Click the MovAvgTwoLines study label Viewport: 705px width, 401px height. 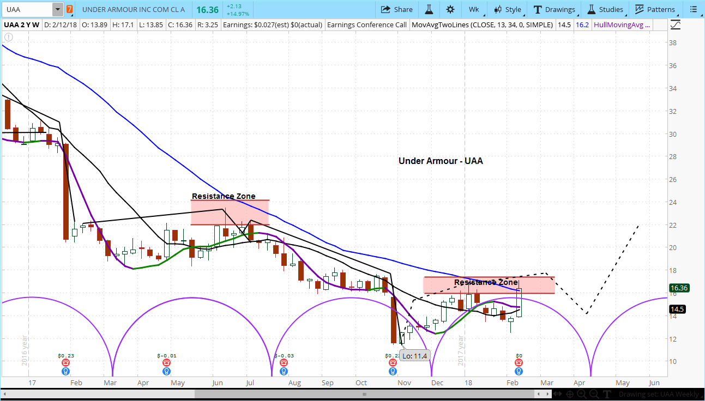(483, 25)
